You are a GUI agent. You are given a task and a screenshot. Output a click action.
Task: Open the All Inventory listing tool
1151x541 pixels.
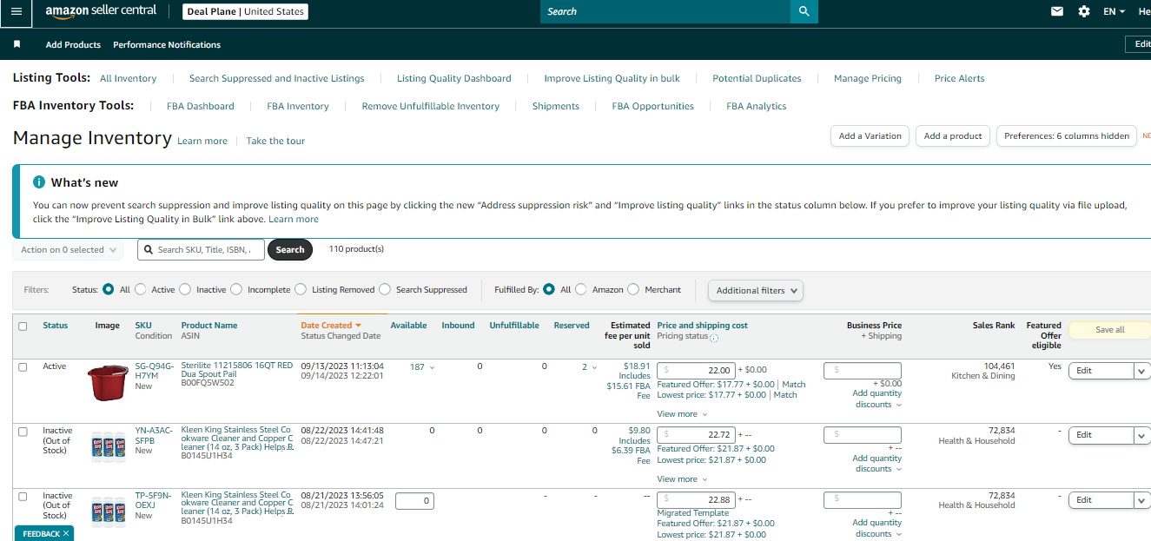129,78
